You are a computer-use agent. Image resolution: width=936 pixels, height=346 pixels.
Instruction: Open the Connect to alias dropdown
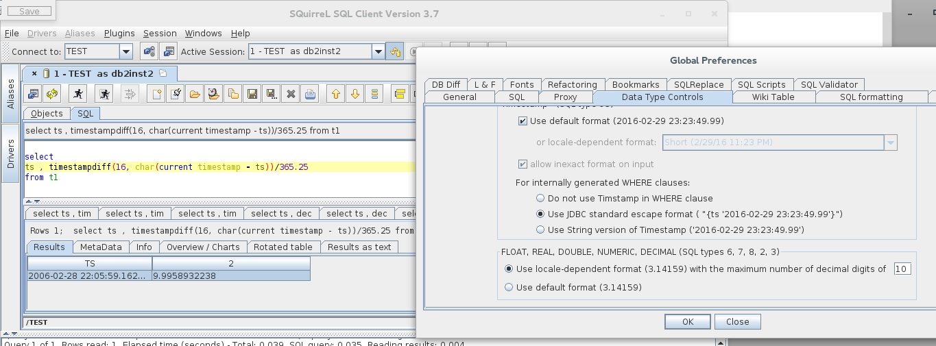(125, 51)
